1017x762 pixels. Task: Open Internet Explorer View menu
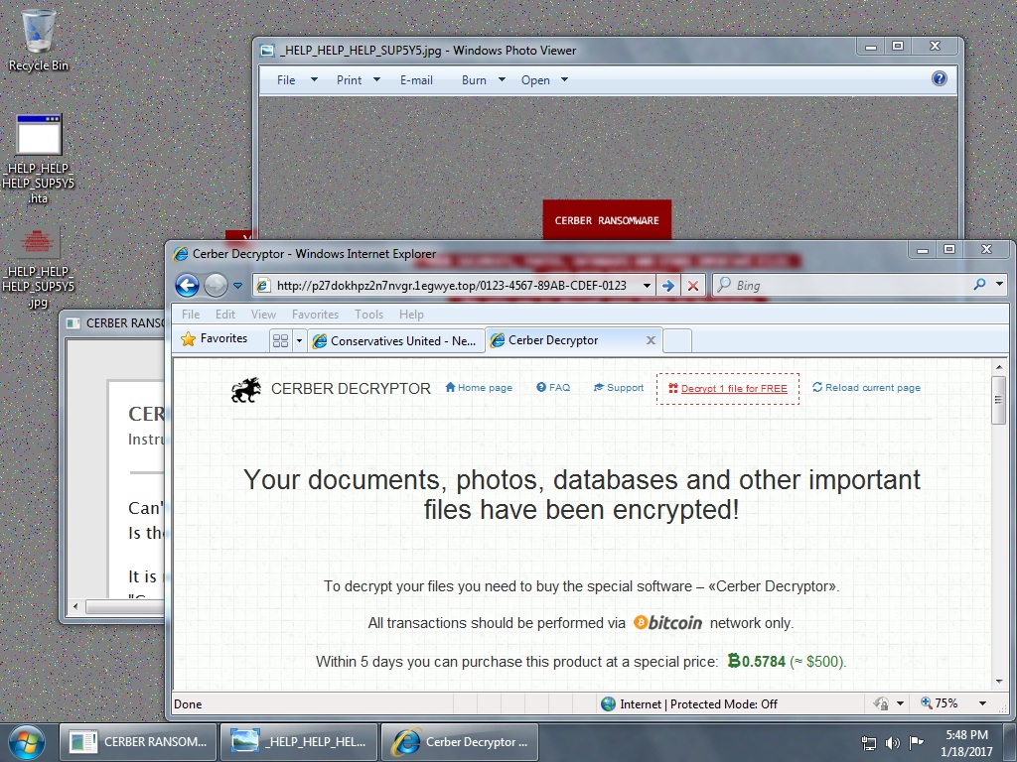tap(263, 315)
